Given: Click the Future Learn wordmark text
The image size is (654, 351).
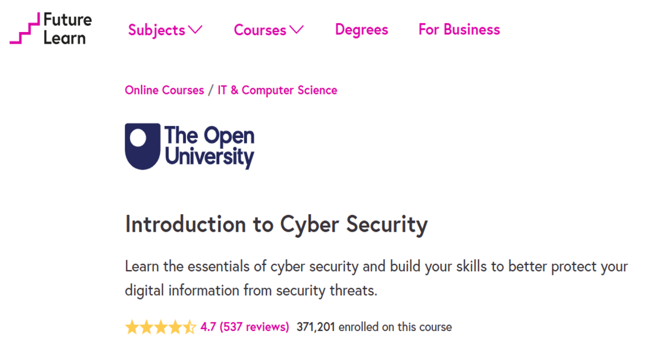Looking at the screenshot, I should coord(67,28).
